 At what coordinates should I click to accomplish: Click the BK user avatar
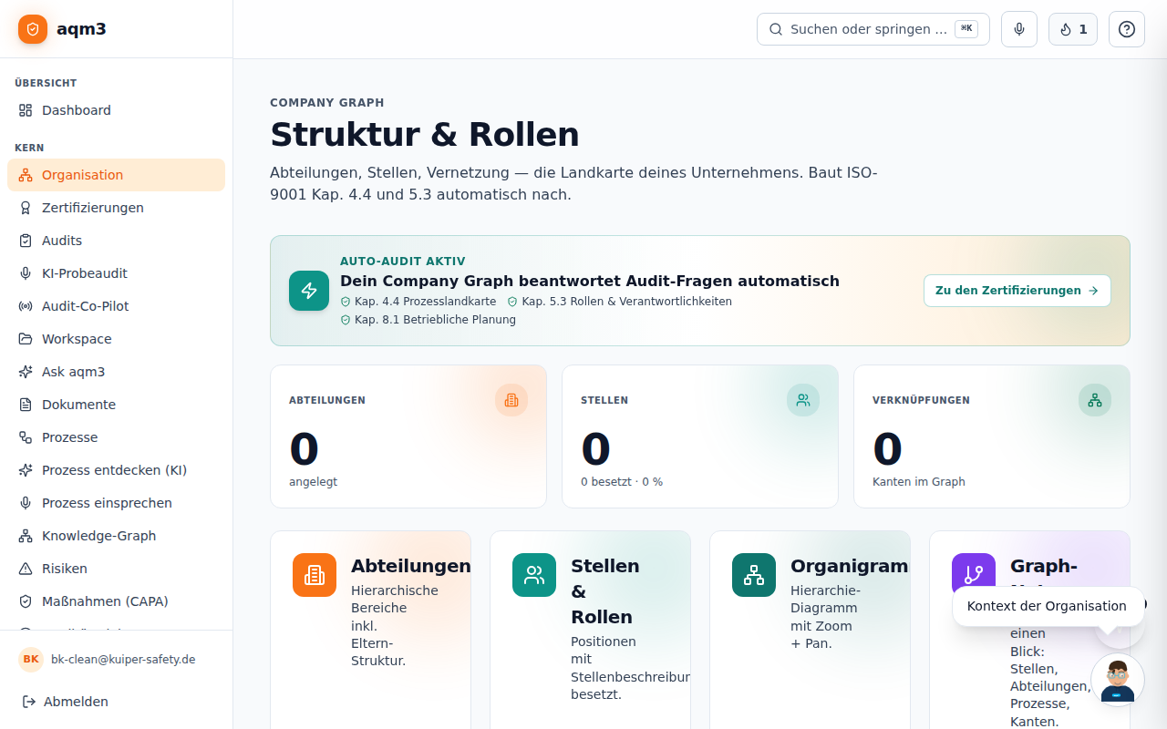(x=31, y=660)
